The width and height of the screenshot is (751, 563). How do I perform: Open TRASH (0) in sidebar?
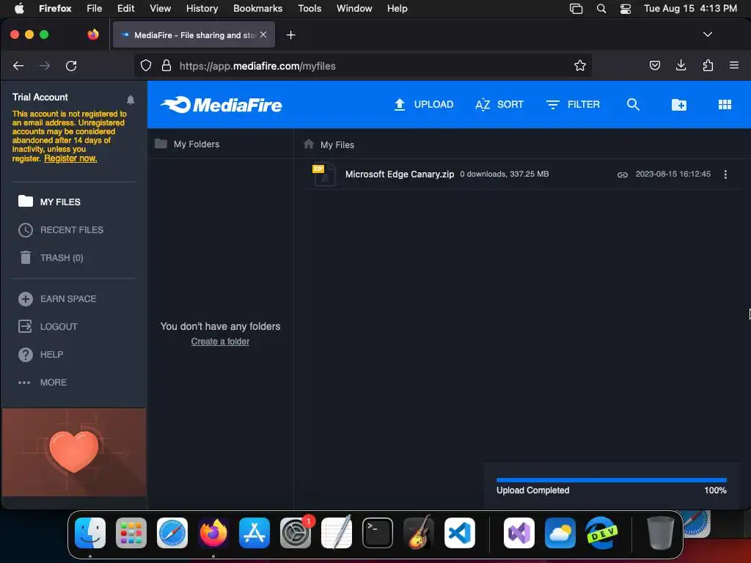tap(51, 257)
